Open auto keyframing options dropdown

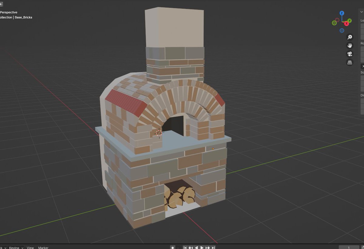[x=179, y=247]
